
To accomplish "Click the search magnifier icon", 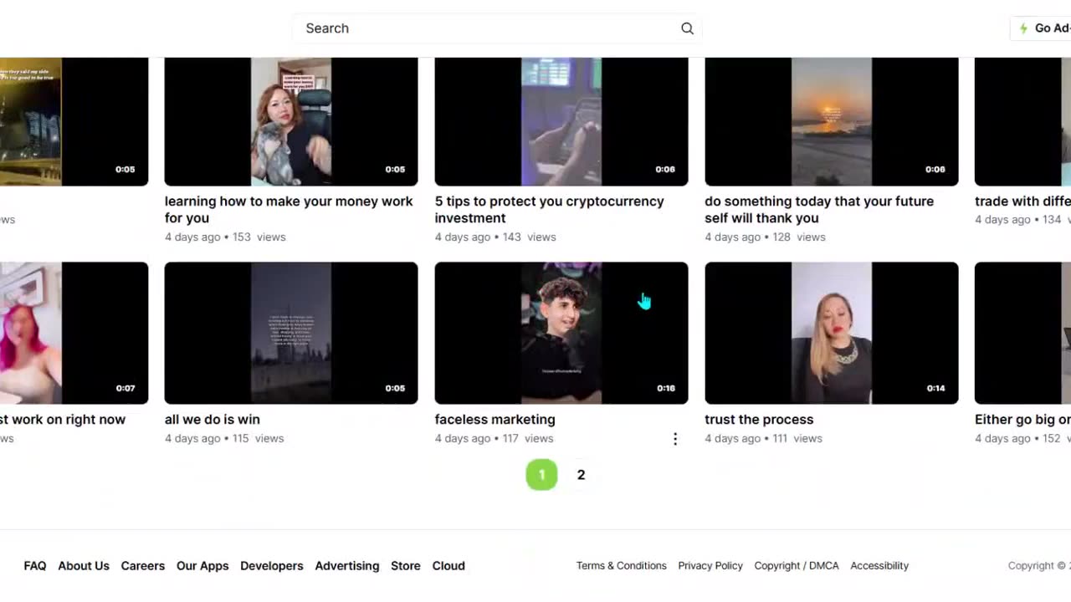I will [x=687, y=28].
